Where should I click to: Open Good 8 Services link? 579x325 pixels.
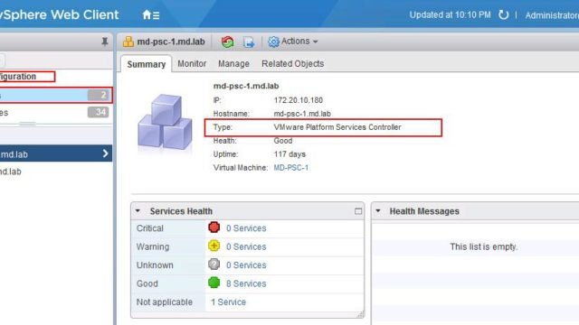[x=246, y=283]
